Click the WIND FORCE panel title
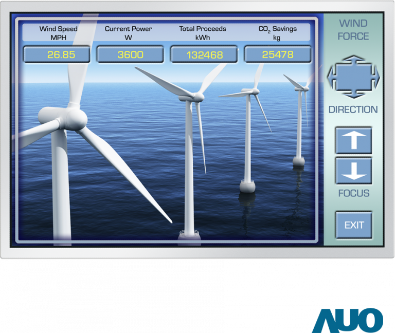 (353, 30)
